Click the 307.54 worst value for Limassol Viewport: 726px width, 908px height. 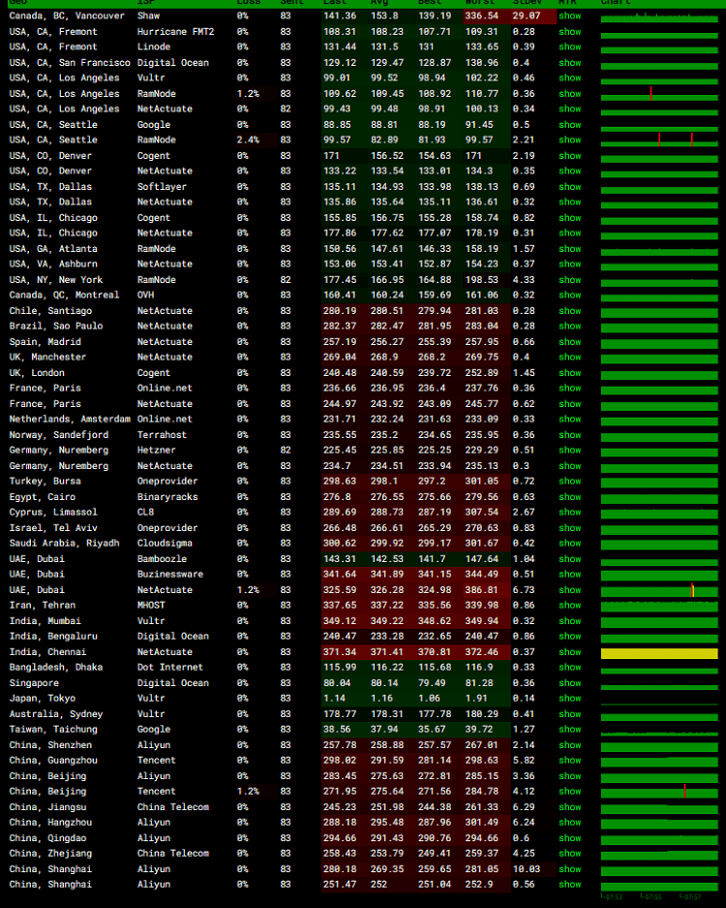pos(482,512)
